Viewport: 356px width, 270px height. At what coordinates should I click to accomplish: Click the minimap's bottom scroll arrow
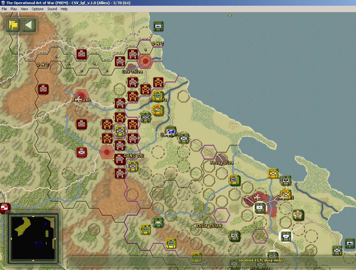coord(33,261)
